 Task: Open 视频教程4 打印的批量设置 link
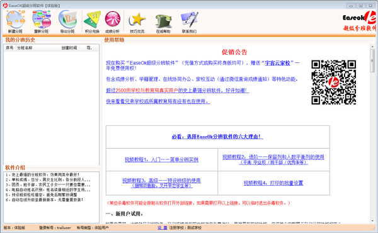pyautogui.click(x=273, y=183)
